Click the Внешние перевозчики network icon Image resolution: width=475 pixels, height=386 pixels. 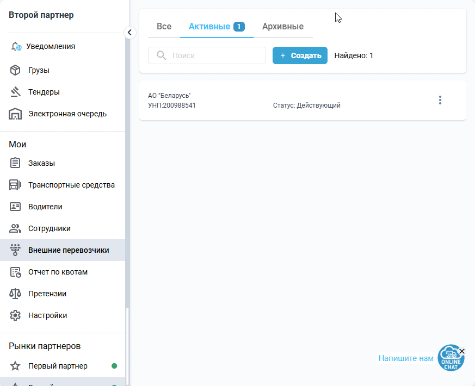pyautogui.click(x=16, y=250)
